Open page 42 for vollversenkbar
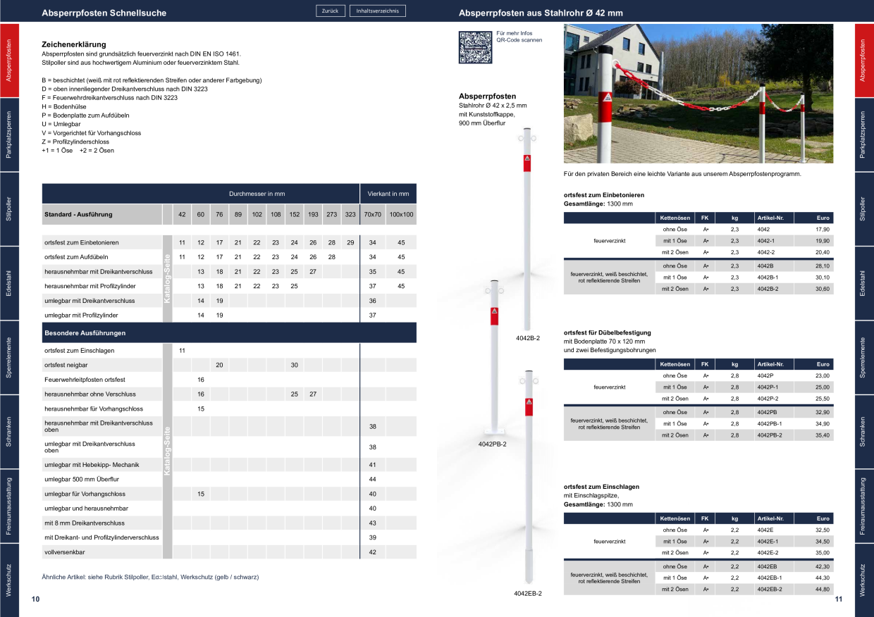The width and height of the screenshot is (874, 617). tap(372, 552)
